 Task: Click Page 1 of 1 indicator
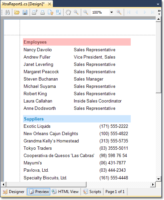[115, 192]
